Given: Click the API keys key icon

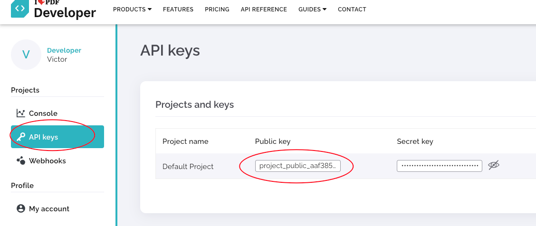Looking at the screenshot, I should (20, 137).
